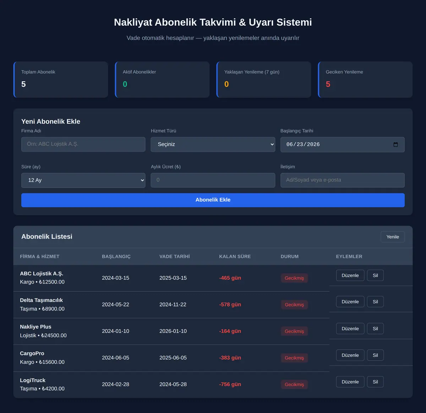The width and height of the screenshot is (426, 413).
Task: Delete the LogiTruck subscription
Action: pos(375,382)
